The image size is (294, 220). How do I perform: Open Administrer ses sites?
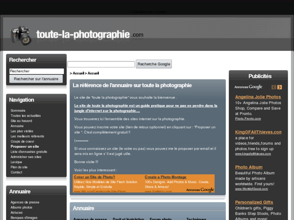click(26, 157)
